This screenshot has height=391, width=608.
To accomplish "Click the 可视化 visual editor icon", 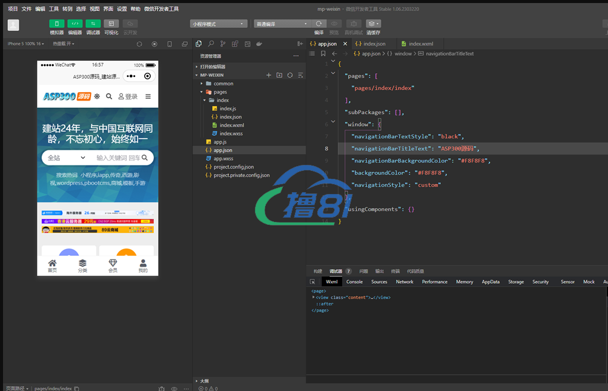I will click(111, 24).
